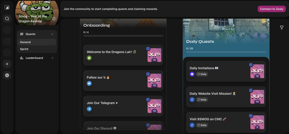This screenshot has width=289, height=134.
Task: Open the Join Our Telegram quest
Action: 123,106
